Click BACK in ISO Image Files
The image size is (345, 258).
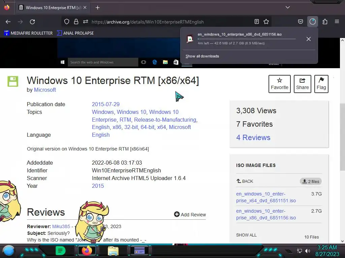pos(245,181)
